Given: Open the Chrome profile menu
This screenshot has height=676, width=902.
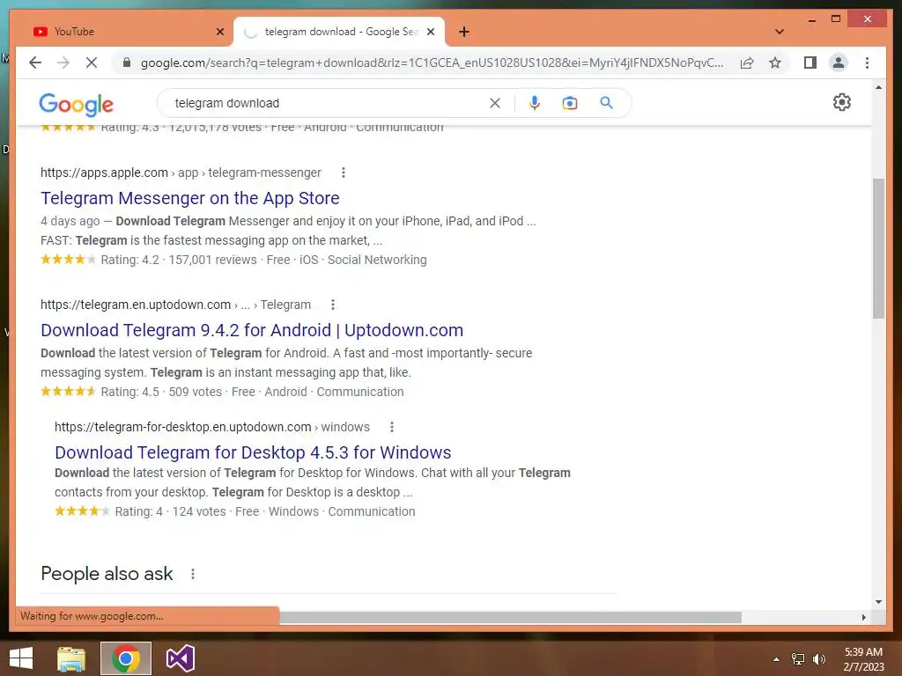Looking at the screenshot, I should (839, 62).
